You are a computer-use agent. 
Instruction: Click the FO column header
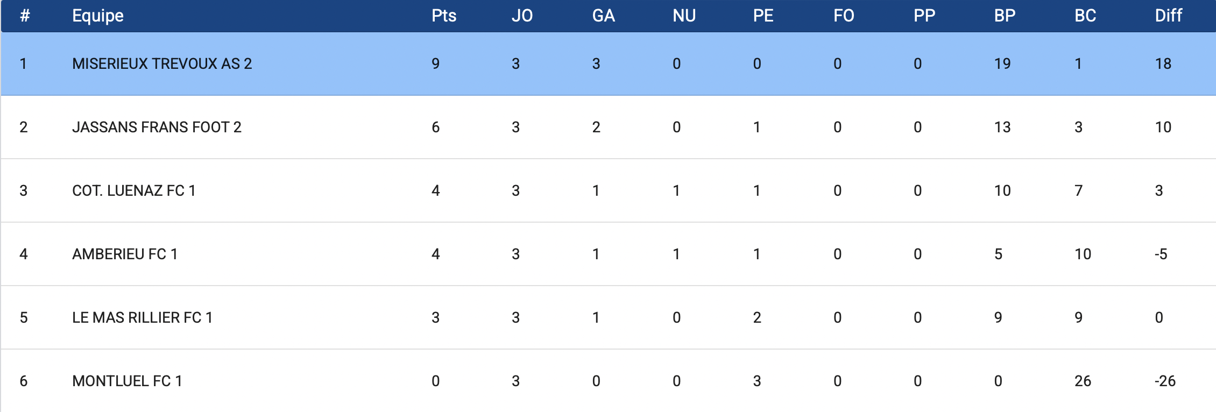(844, 16)
